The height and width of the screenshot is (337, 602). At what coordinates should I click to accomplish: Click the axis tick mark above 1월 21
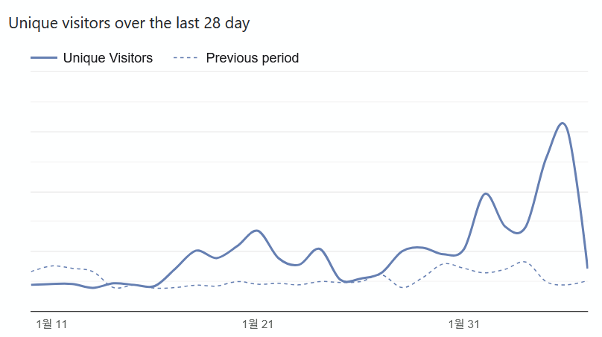[x=258, y=313]
